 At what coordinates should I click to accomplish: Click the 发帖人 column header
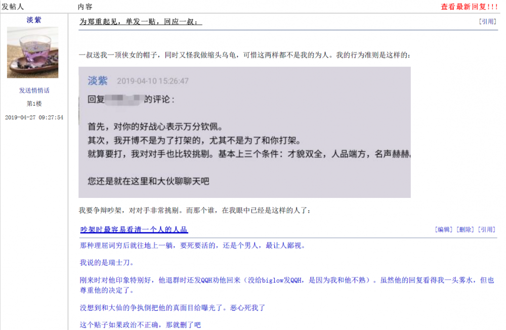pyautogui.click(x=13, y=7)
